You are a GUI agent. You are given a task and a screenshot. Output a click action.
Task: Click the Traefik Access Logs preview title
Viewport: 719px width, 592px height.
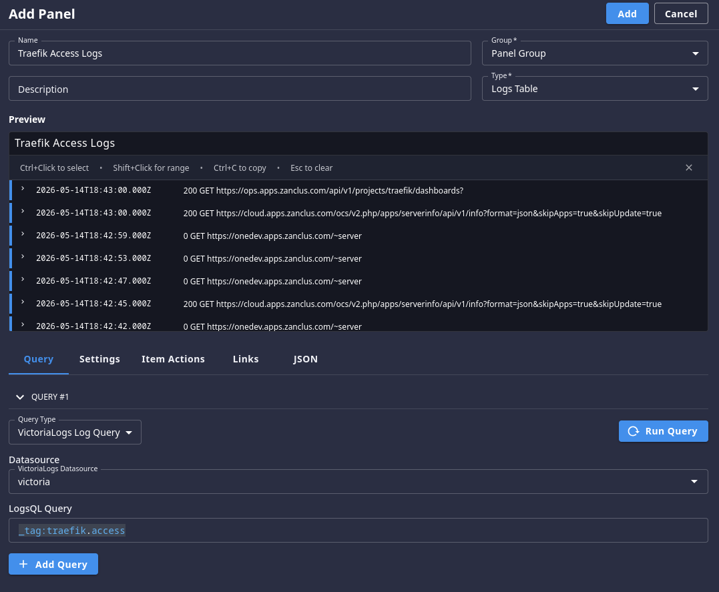click(65, 143)
